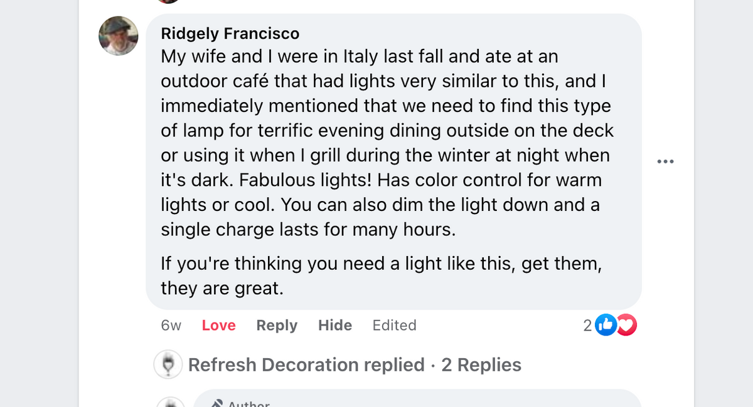This screenshot has width=753, height=407.
Task: Click Refresh Decoration's circular avatar
Action: point(168,364)
